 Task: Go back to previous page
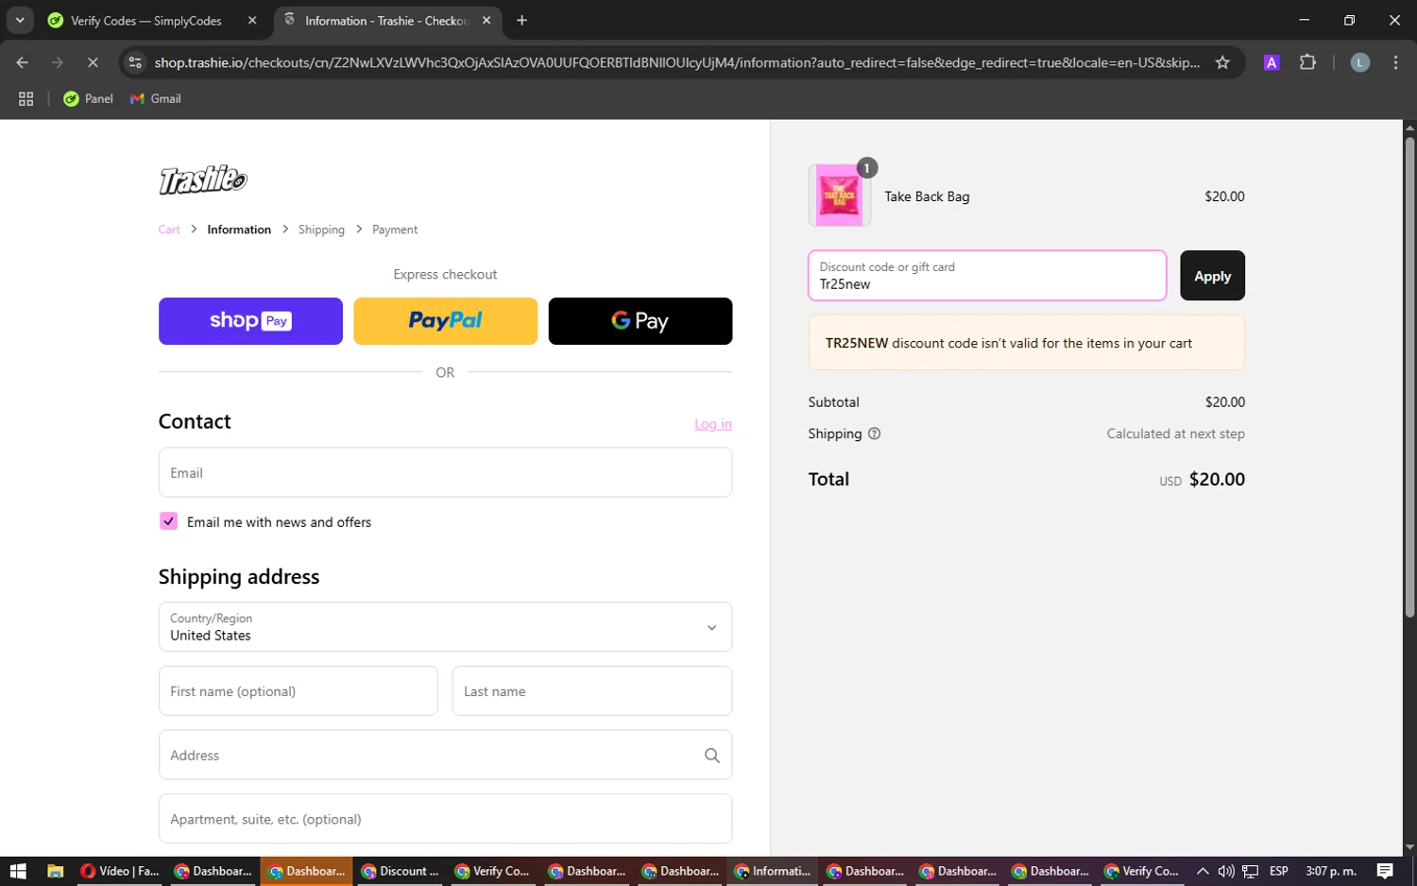[x=23, y=62]
